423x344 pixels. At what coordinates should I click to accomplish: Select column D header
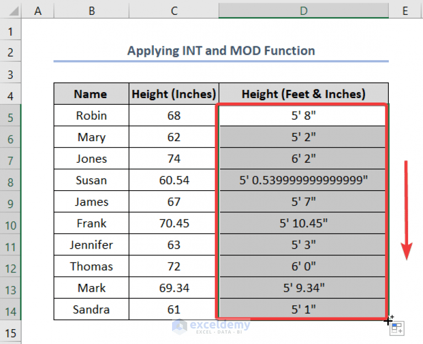click(x=304, y=11)
